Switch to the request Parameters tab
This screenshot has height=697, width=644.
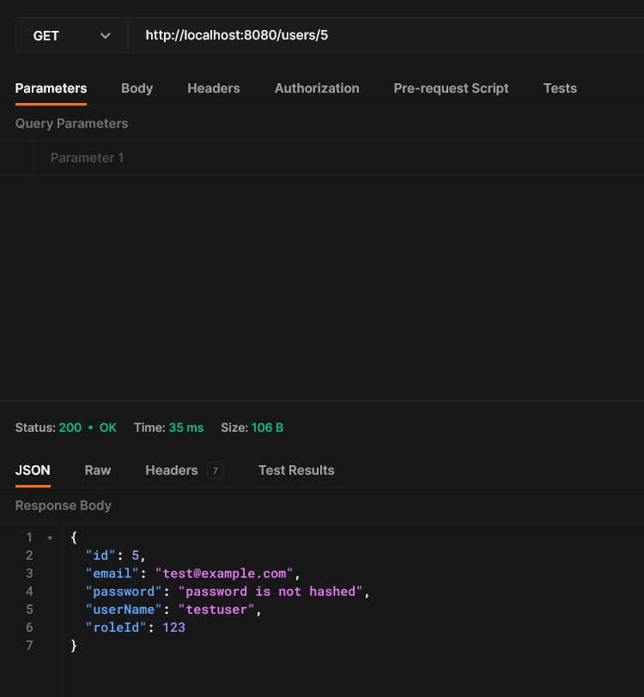click(51, 88)
